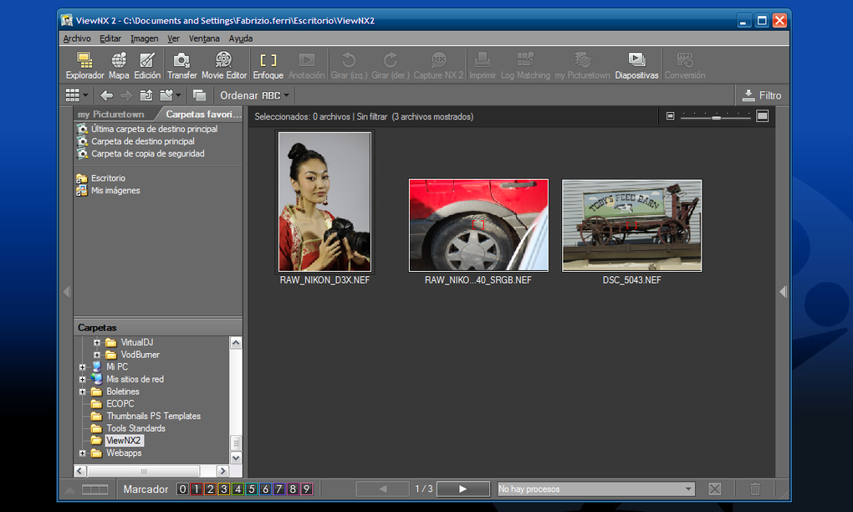Screen dimensions: 853x512
Task: Open the Editar menu
Action: (x=110, y=38)
